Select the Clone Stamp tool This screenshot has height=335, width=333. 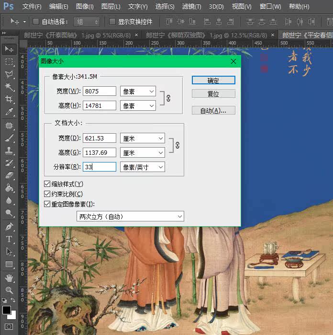pos(9,150)
